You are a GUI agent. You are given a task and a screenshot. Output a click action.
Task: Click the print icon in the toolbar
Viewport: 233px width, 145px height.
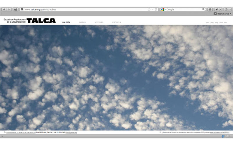click(x=16, y=9)
